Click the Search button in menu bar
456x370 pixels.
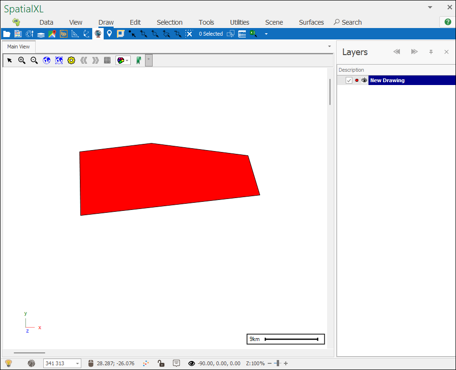(348, 22)
